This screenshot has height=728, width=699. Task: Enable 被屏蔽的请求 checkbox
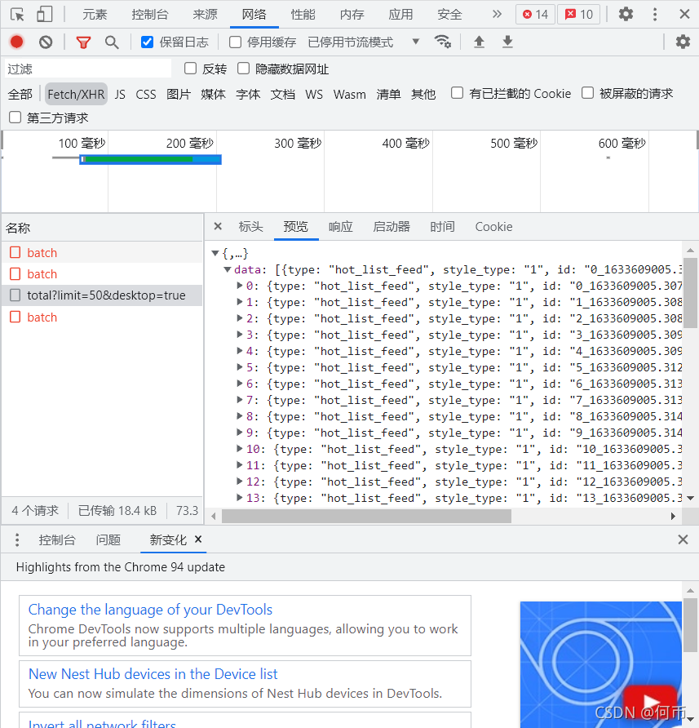[x=587, y=93]
